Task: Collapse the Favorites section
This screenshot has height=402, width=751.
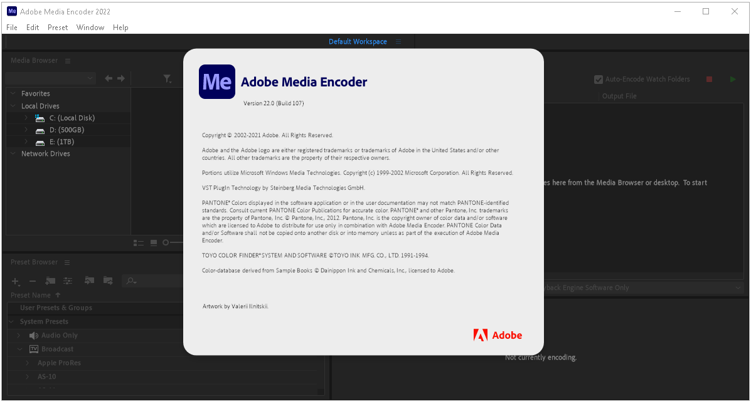Action: [x=13, y=93]
